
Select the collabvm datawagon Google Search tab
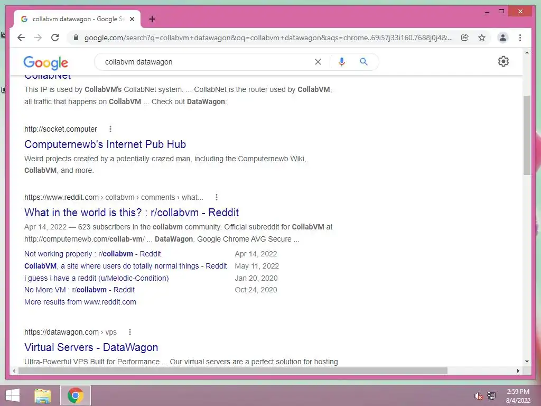[x=77, y=19]
